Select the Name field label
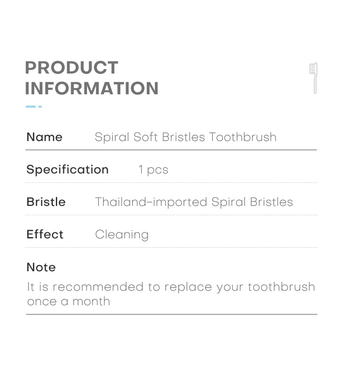 coord(45,137)
